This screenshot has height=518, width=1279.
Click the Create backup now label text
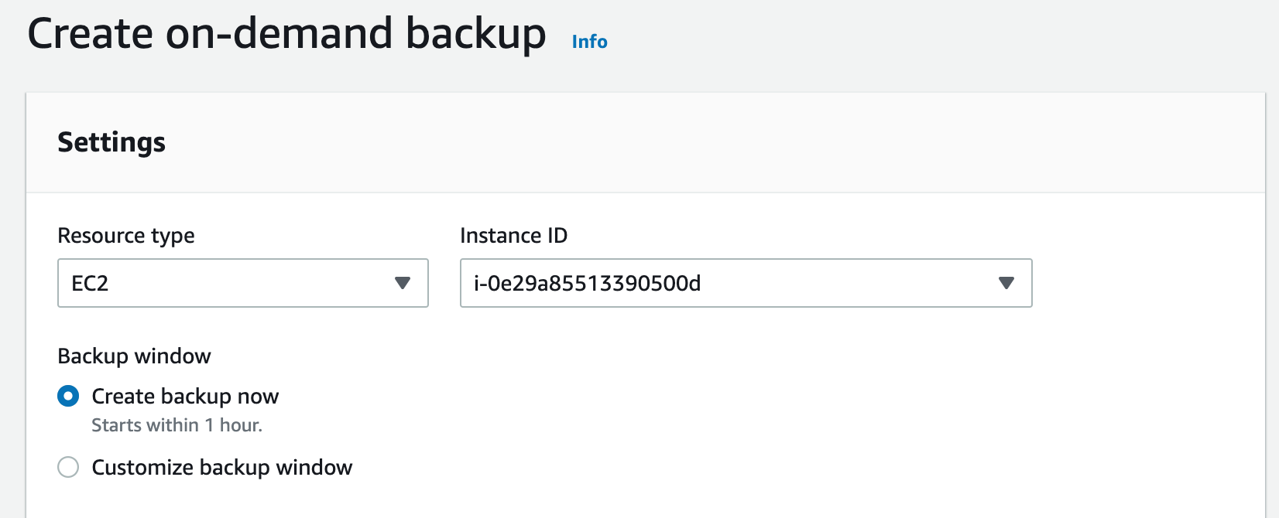pyautogui.click(x=185, y=397)
